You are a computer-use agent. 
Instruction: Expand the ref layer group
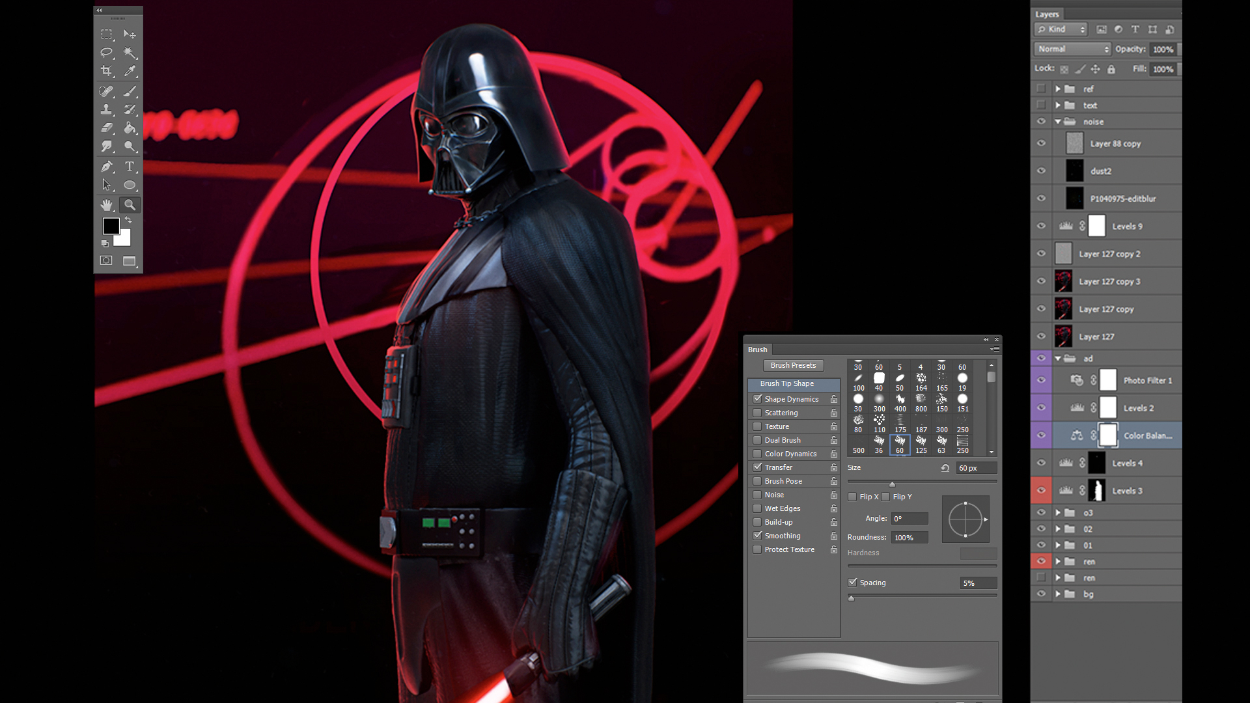(x=1058, y=89)
